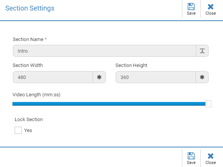Click the middle of the blue Video Length track

click(x=109, y=104)
